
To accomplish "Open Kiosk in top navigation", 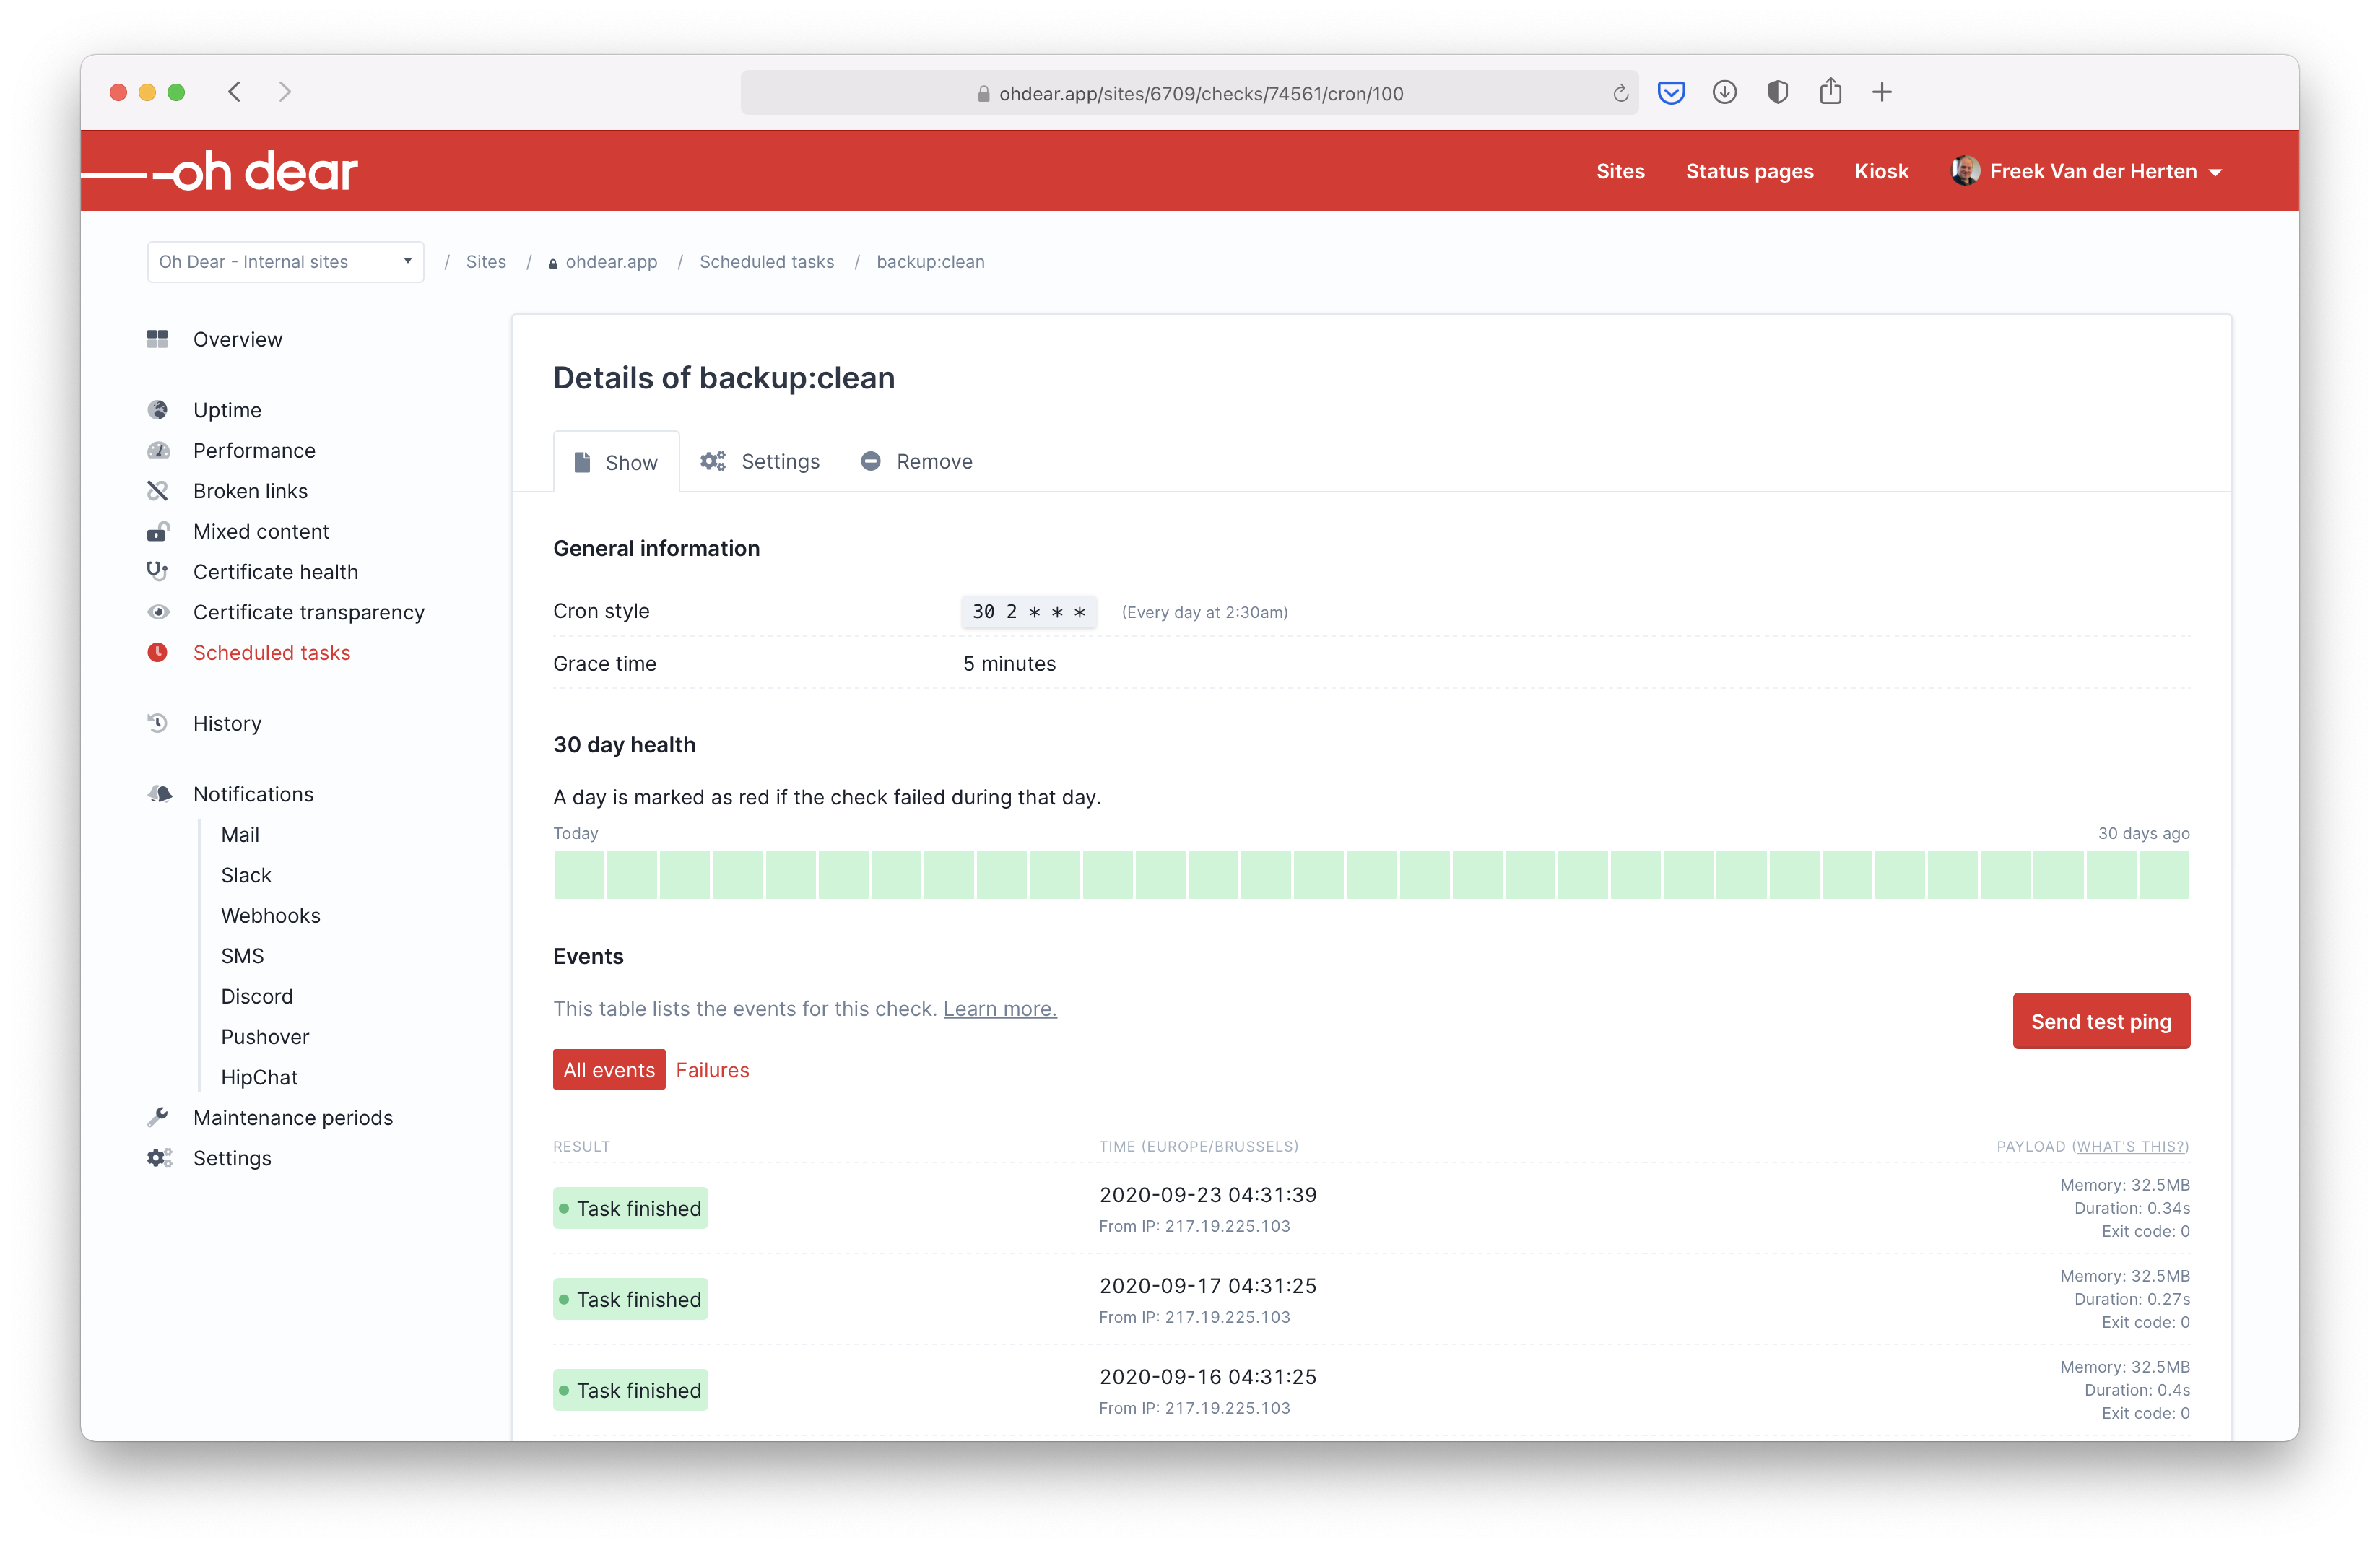I will point(1881,171).
